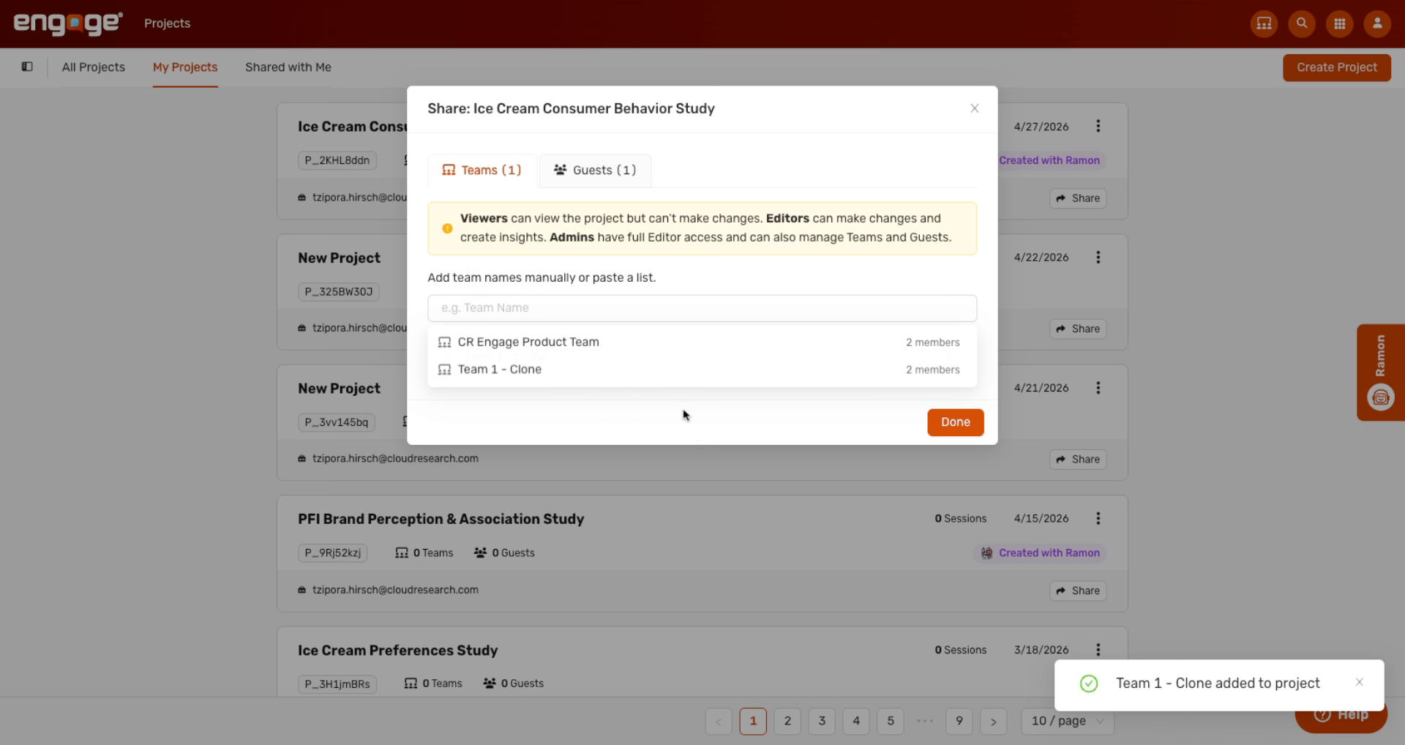Click the warning info icon in the banner

(x=447, y=228)
